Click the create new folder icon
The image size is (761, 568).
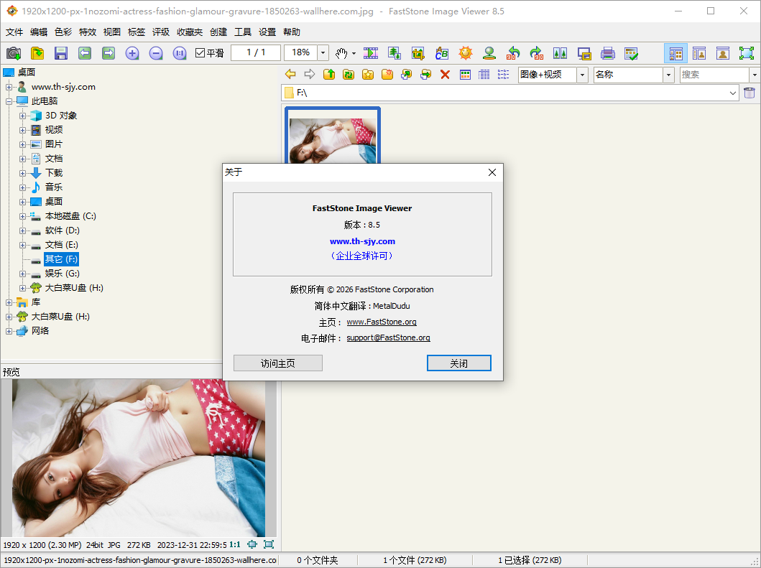click(x=387, y=74)
